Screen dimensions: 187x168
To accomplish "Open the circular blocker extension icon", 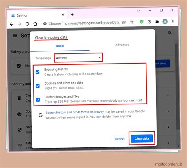I will tap(149, 22).
